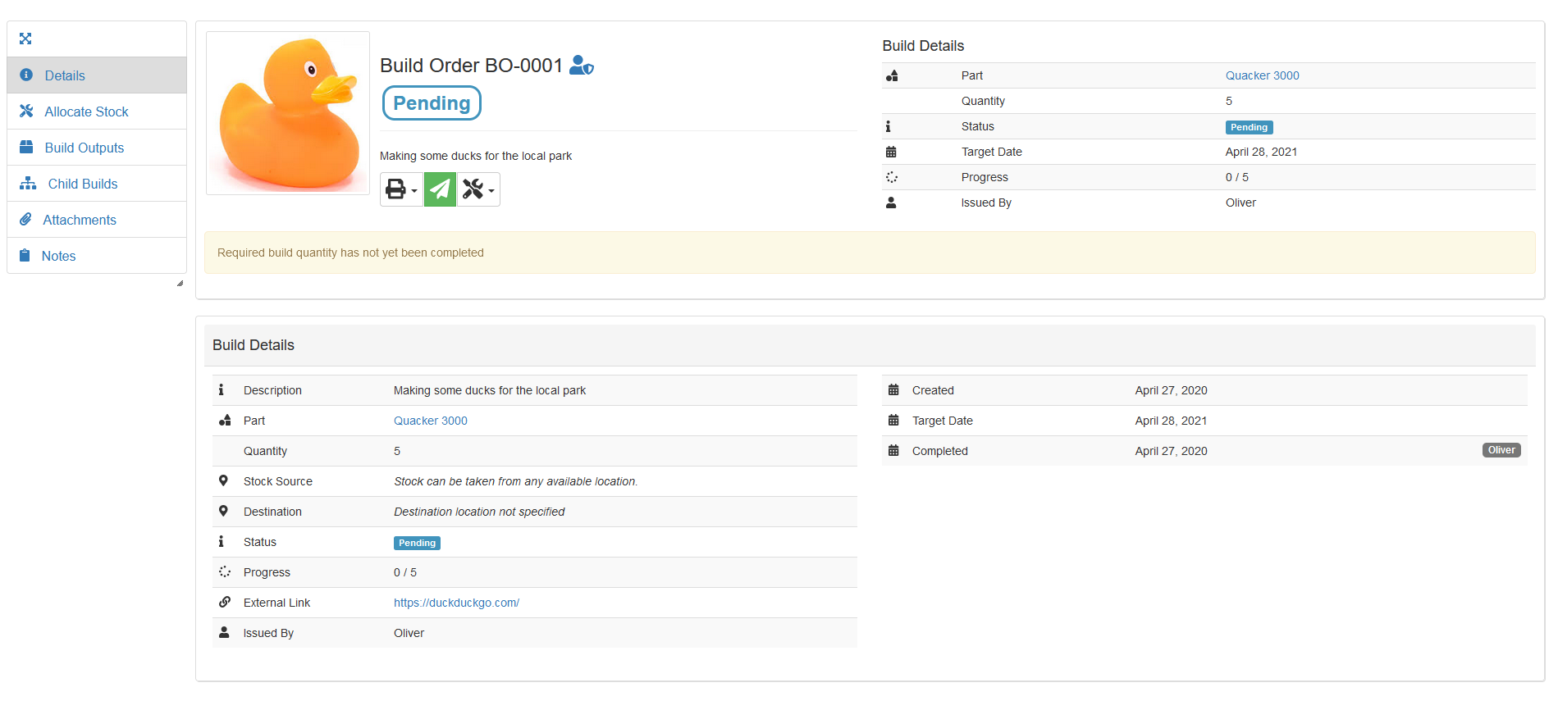Open the print actions dropdown
The height and width of the screenshot is (701, 1558).
point(400,189)
